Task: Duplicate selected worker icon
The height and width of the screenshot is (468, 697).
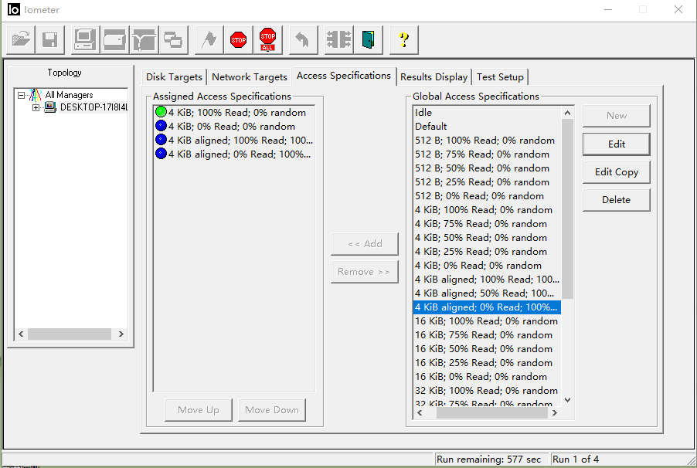Action: point(173,39)
